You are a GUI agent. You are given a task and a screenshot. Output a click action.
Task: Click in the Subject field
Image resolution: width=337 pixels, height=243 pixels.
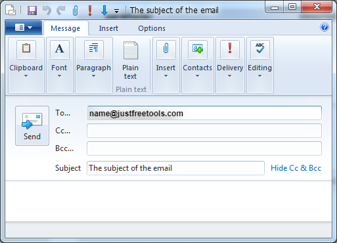point(175,168)
